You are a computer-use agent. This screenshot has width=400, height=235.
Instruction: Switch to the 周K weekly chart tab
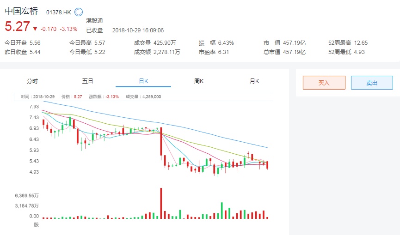[x=199, y=81]
